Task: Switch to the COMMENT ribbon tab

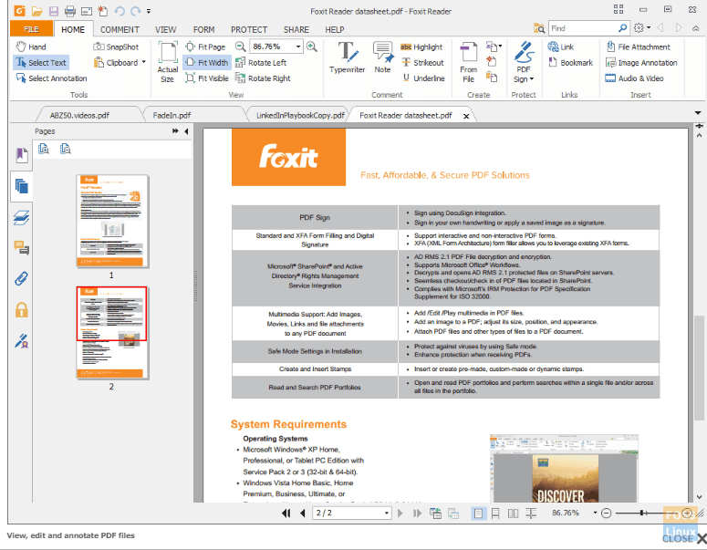Action: pos(120,29)
